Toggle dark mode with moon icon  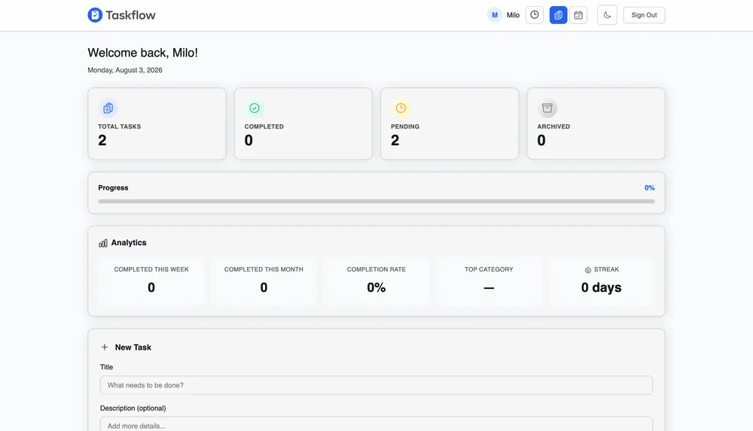click(x=607, y=15)
